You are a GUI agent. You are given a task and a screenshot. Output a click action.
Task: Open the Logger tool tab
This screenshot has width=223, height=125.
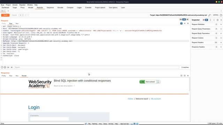79,8
